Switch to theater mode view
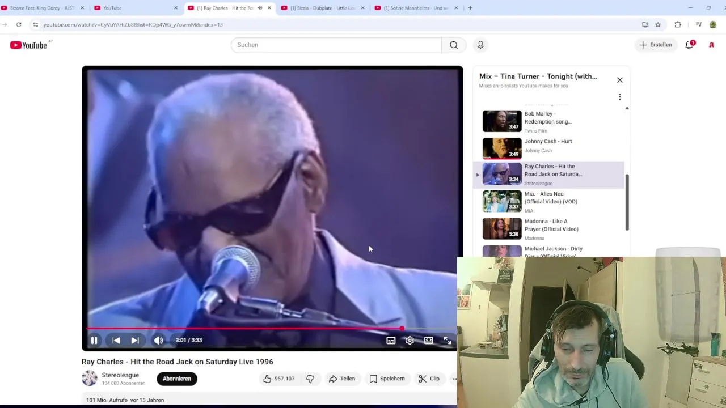 point(429,341)
